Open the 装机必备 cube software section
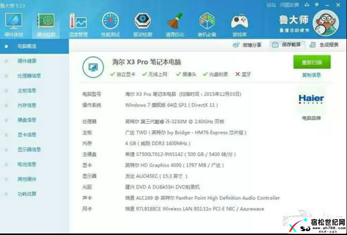 click(x=207, y=25)
